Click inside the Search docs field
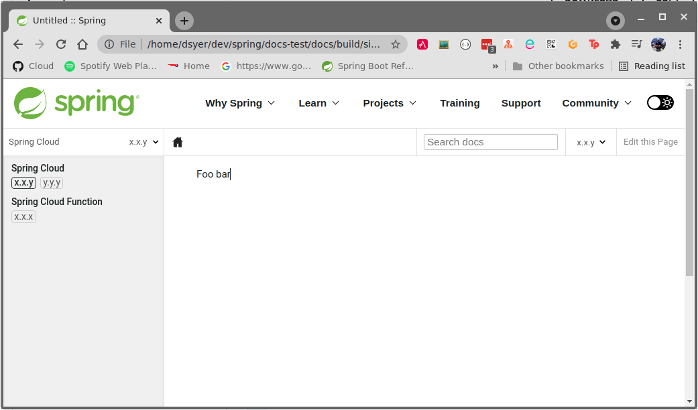698x410 pixels. pos(490,141)
